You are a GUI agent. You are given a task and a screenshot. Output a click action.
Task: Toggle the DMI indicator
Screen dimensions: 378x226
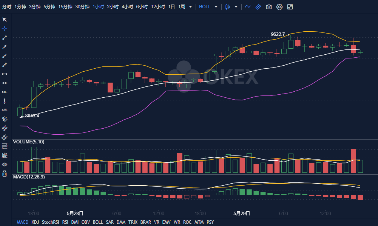(x=75, y=222)
